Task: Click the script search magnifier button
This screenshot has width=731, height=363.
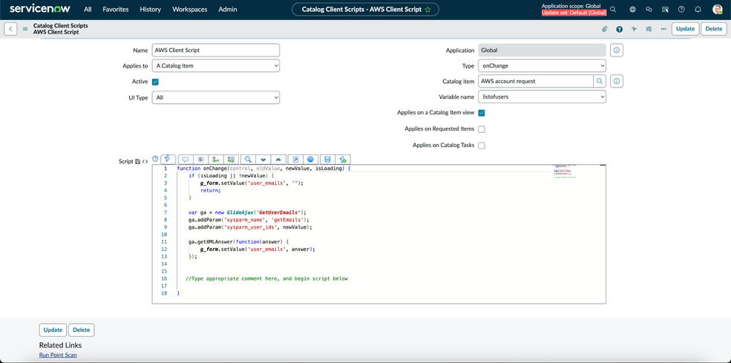Action: (248, 159)
